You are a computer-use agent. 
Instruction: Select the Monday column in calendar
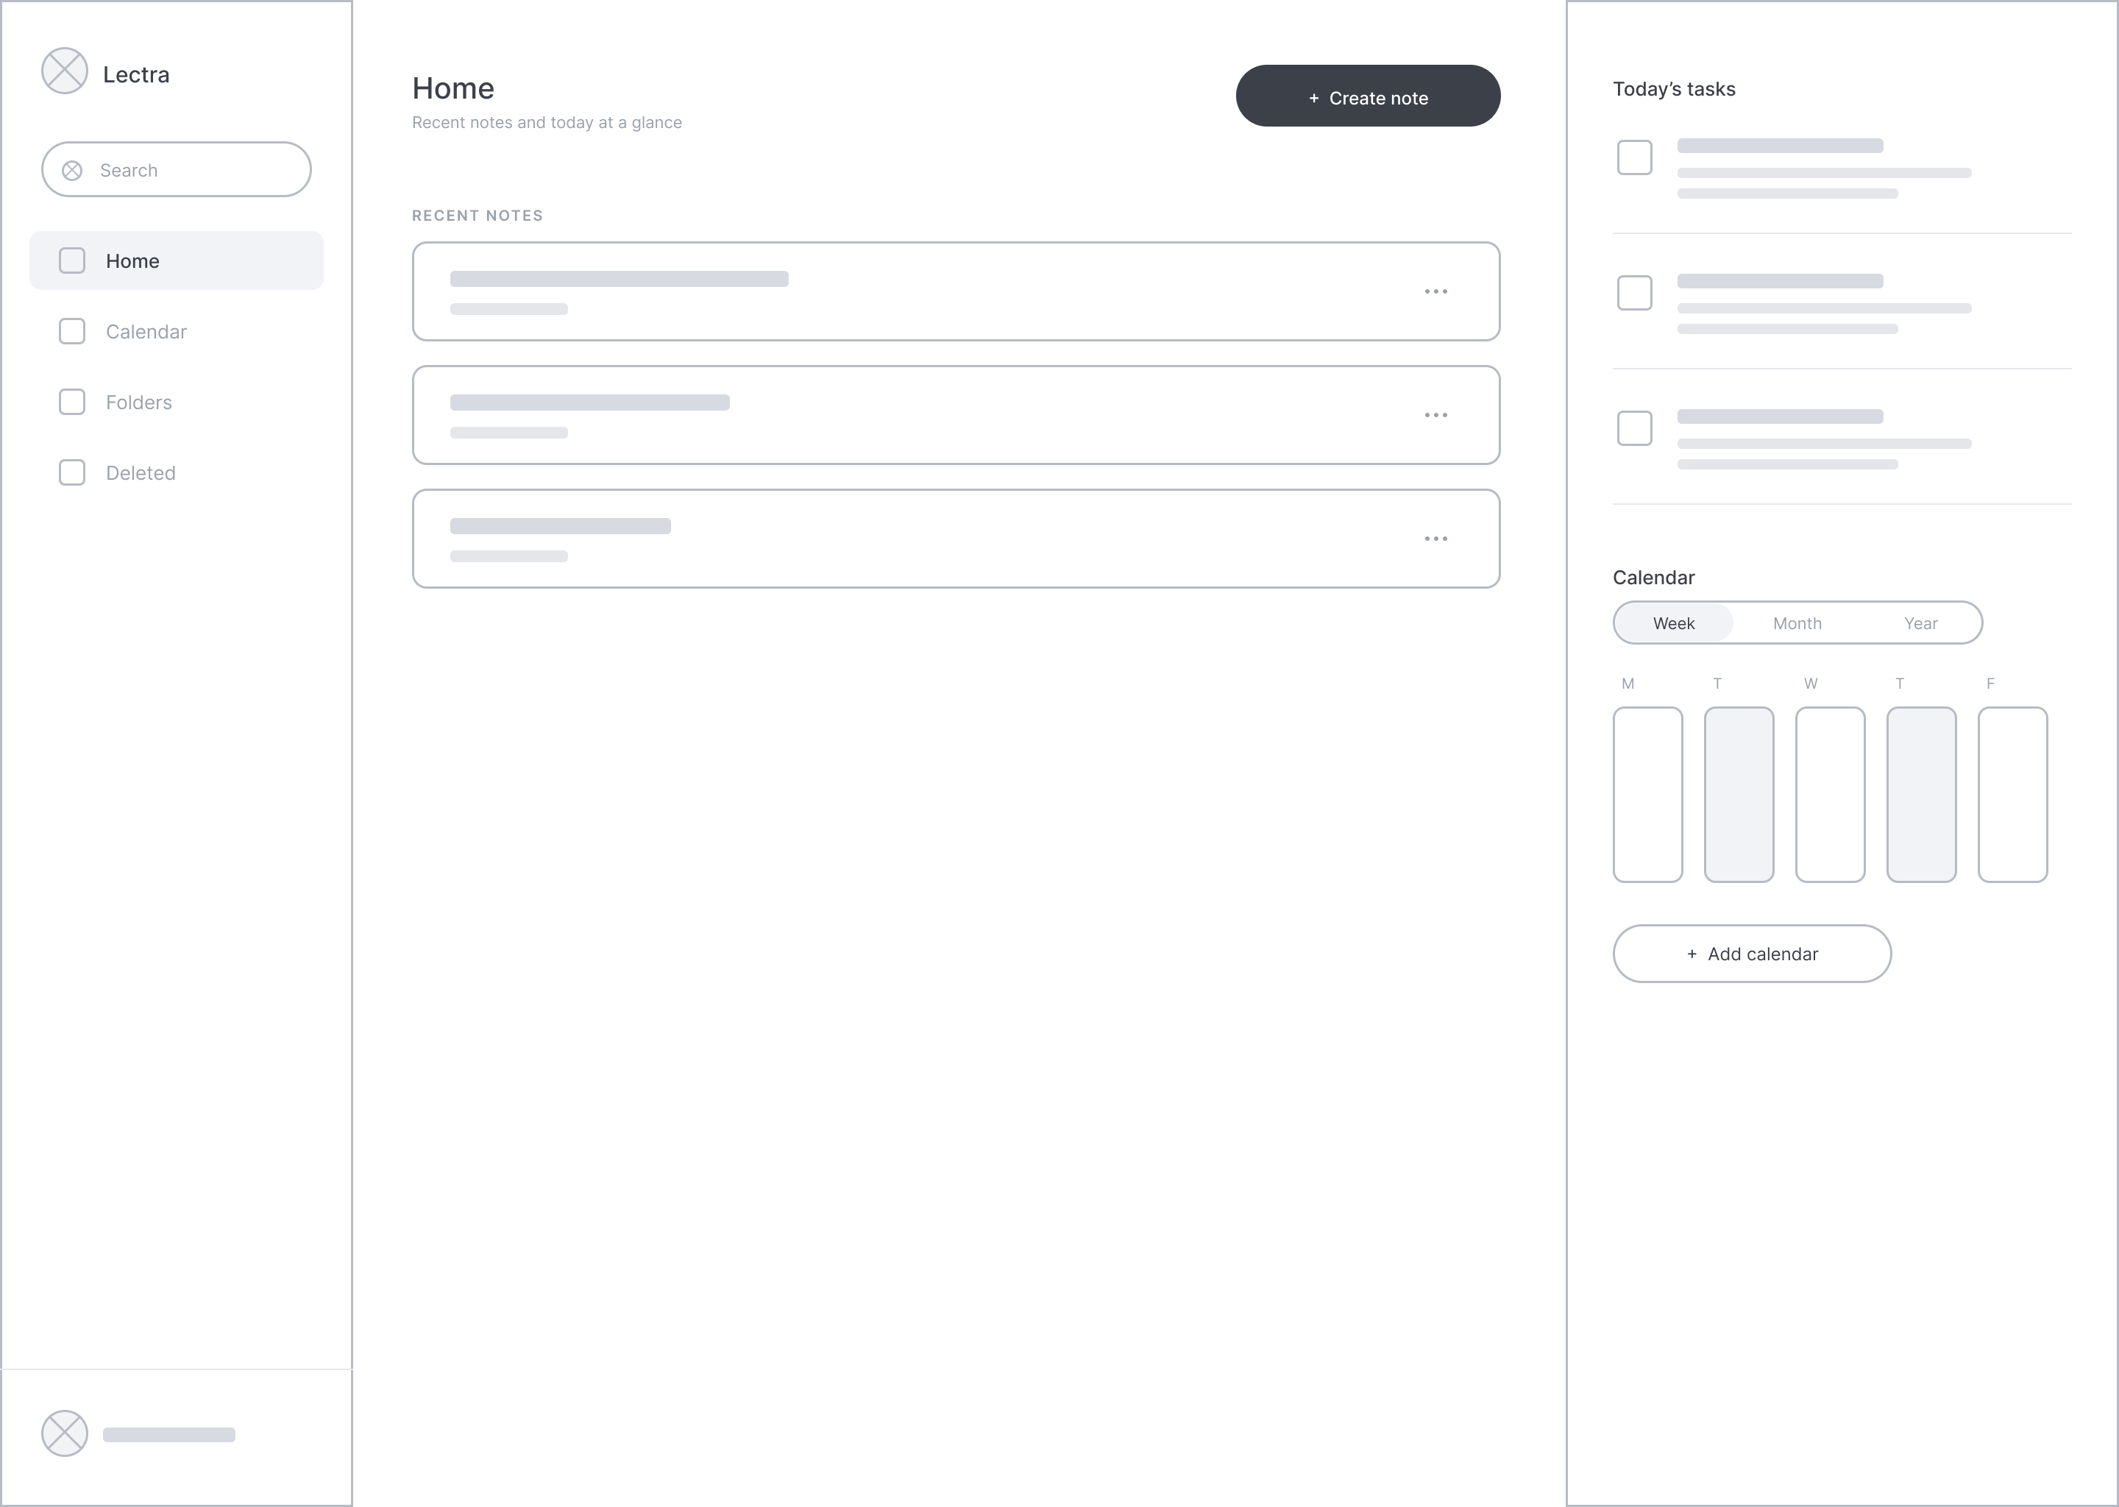pos(1647,794)
